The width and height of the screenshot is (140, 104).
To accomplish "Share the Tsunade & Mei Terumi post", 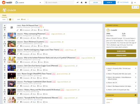I will tap(33, 102).
